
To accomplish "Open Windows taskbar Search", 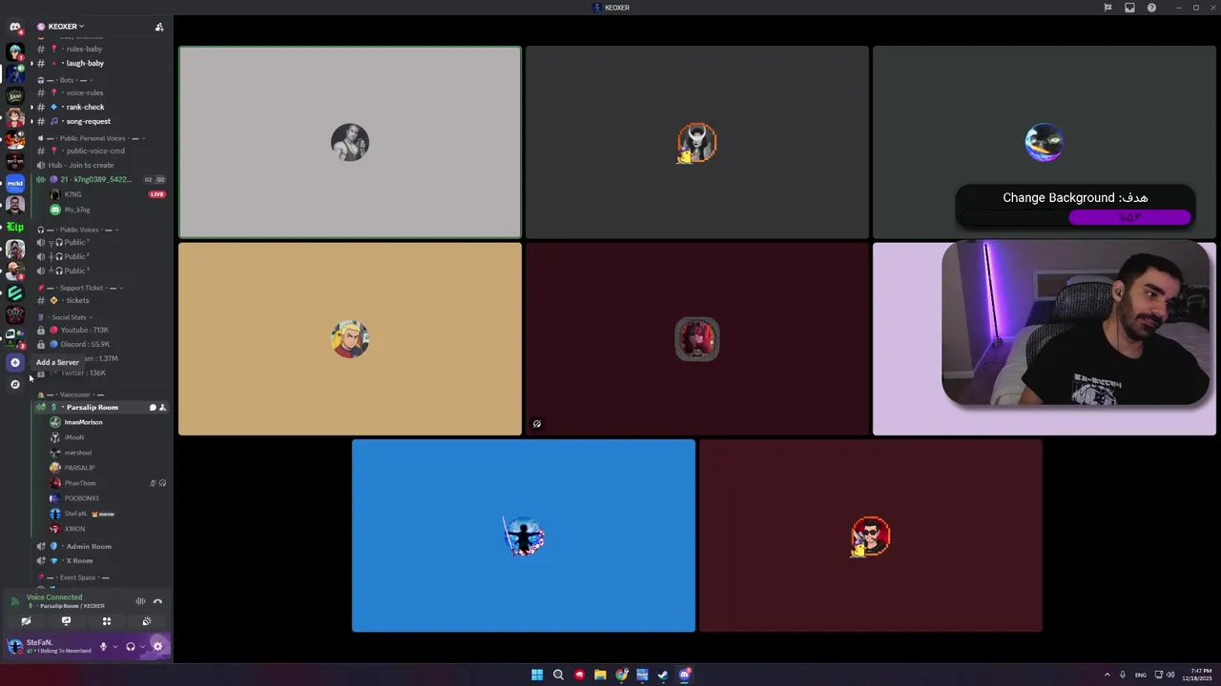I will [558, 675].
